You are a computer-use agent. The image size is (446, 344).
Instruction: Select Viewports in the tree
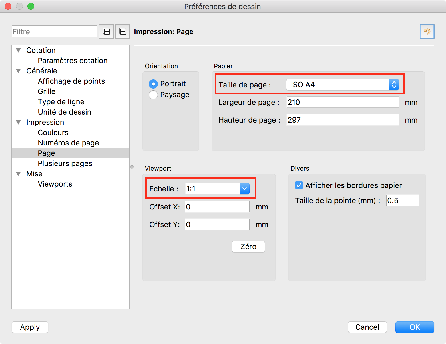pos(55,184)
